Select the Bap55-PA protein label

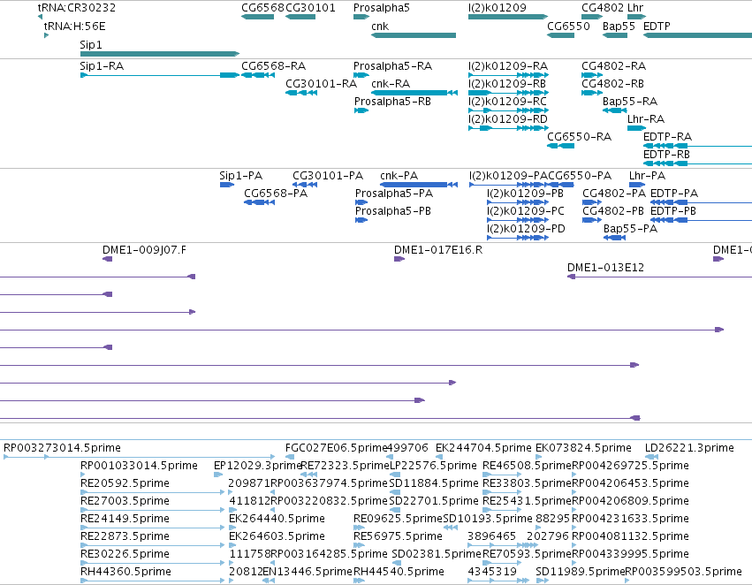pyautogui.click(x=630, y=229)
